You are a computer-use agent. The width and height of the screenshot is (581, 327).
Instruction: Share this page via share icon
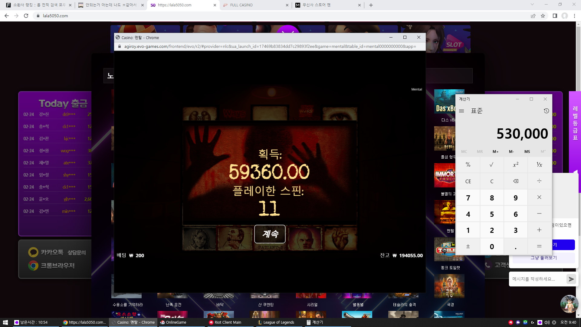[x=533, y=16]
